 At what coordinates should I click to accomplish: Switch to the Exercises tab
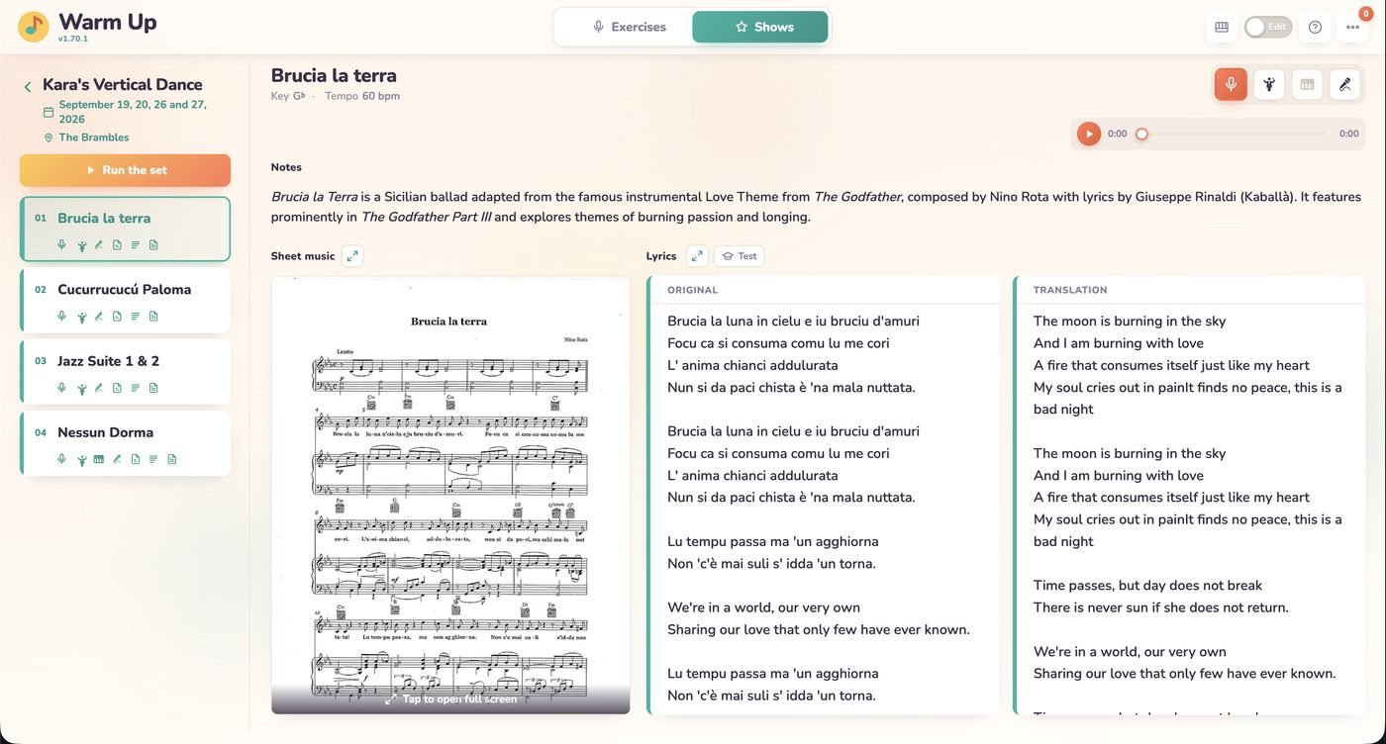coord(629,27)
